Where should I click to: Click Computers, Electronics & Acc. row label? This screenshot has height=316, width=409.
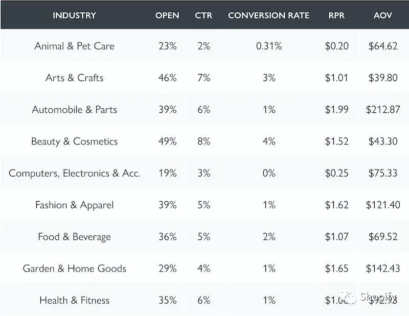click(74, 173)
